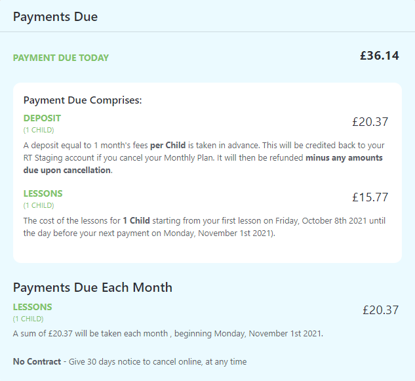Click the £20.37 deposit amount

370,122
